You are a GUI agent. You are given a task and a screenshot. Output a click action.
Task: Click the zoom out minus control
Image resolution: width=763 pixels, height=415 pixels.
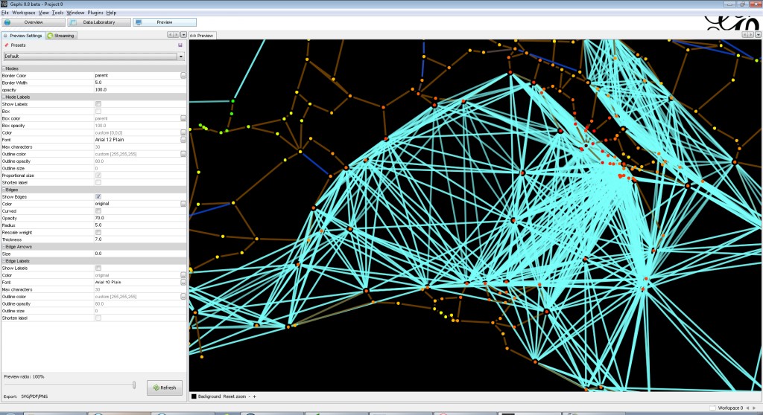pos(249,396)
